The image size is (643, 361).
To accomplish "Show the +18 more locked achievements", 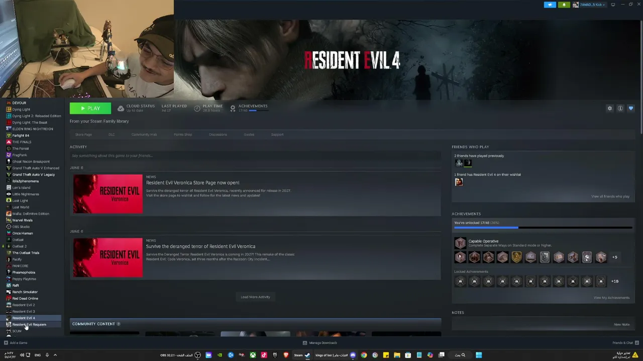I will [x=615, y=281].
